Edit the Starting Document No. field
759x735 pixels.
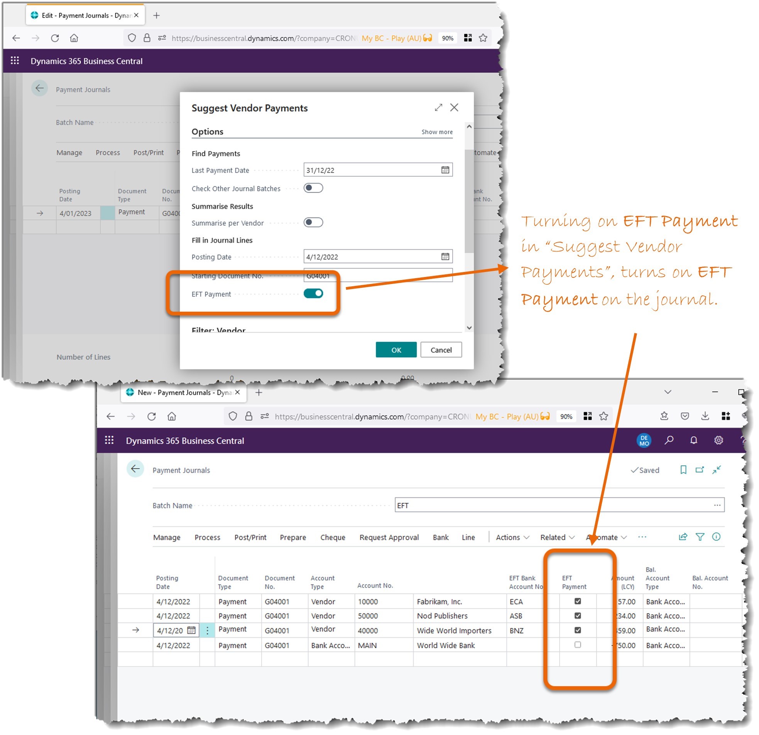point(378,276)
